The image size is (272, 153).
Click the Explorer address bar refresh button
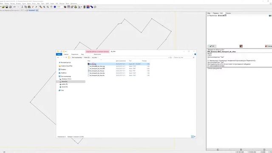(x=171, y=57)
